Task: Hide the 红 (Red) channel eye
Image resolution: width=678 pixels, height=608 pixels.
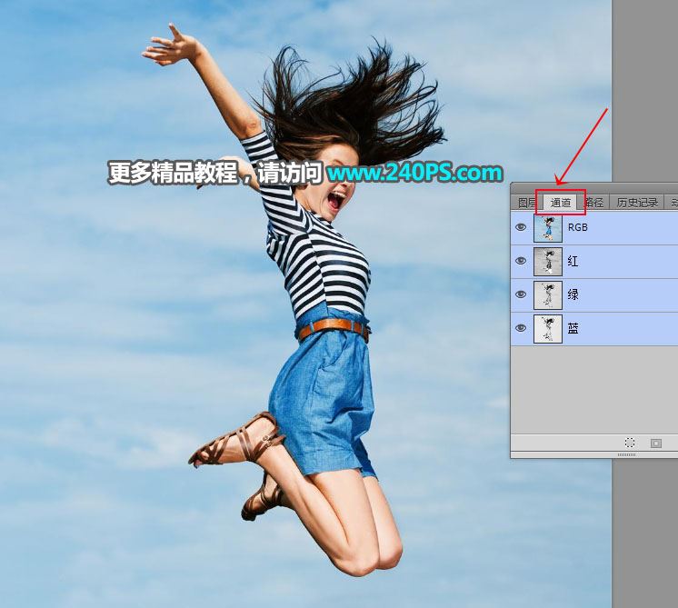Action: tap(521, 261)
